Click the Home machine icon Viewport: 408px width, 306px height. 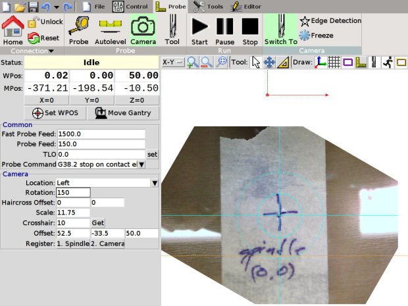click(13, 30)
